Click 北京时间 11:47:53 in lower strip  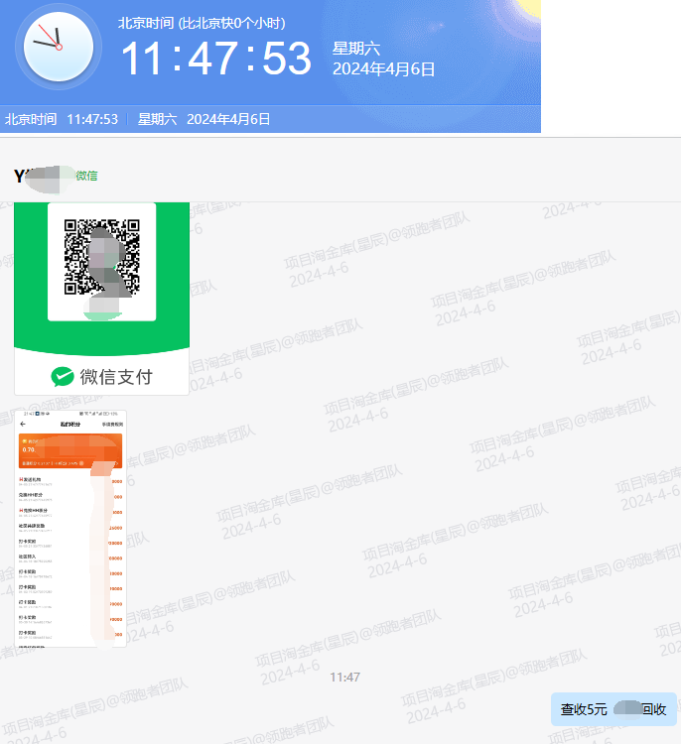pyautogui.click(x=62, y=119)
